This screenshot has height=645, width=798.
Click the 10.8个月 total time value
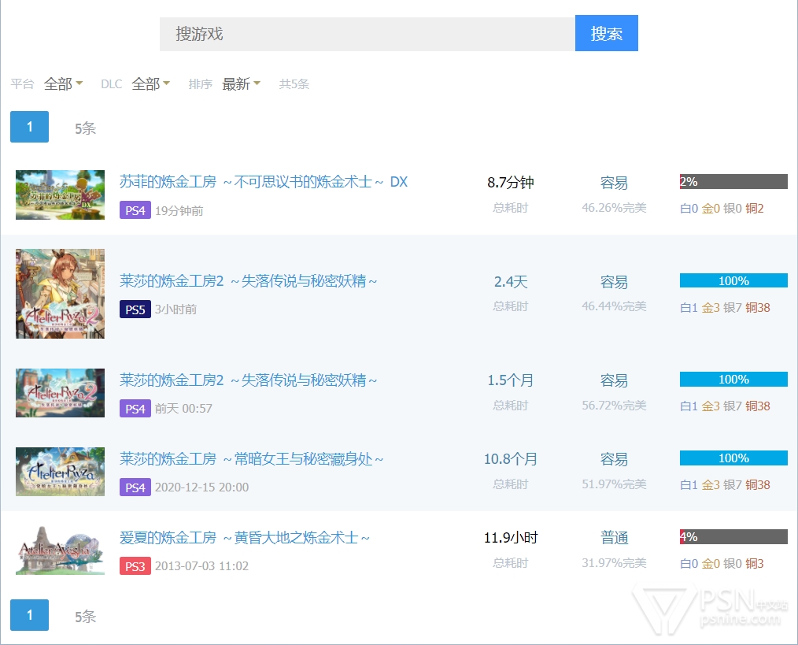coord(511,459)
